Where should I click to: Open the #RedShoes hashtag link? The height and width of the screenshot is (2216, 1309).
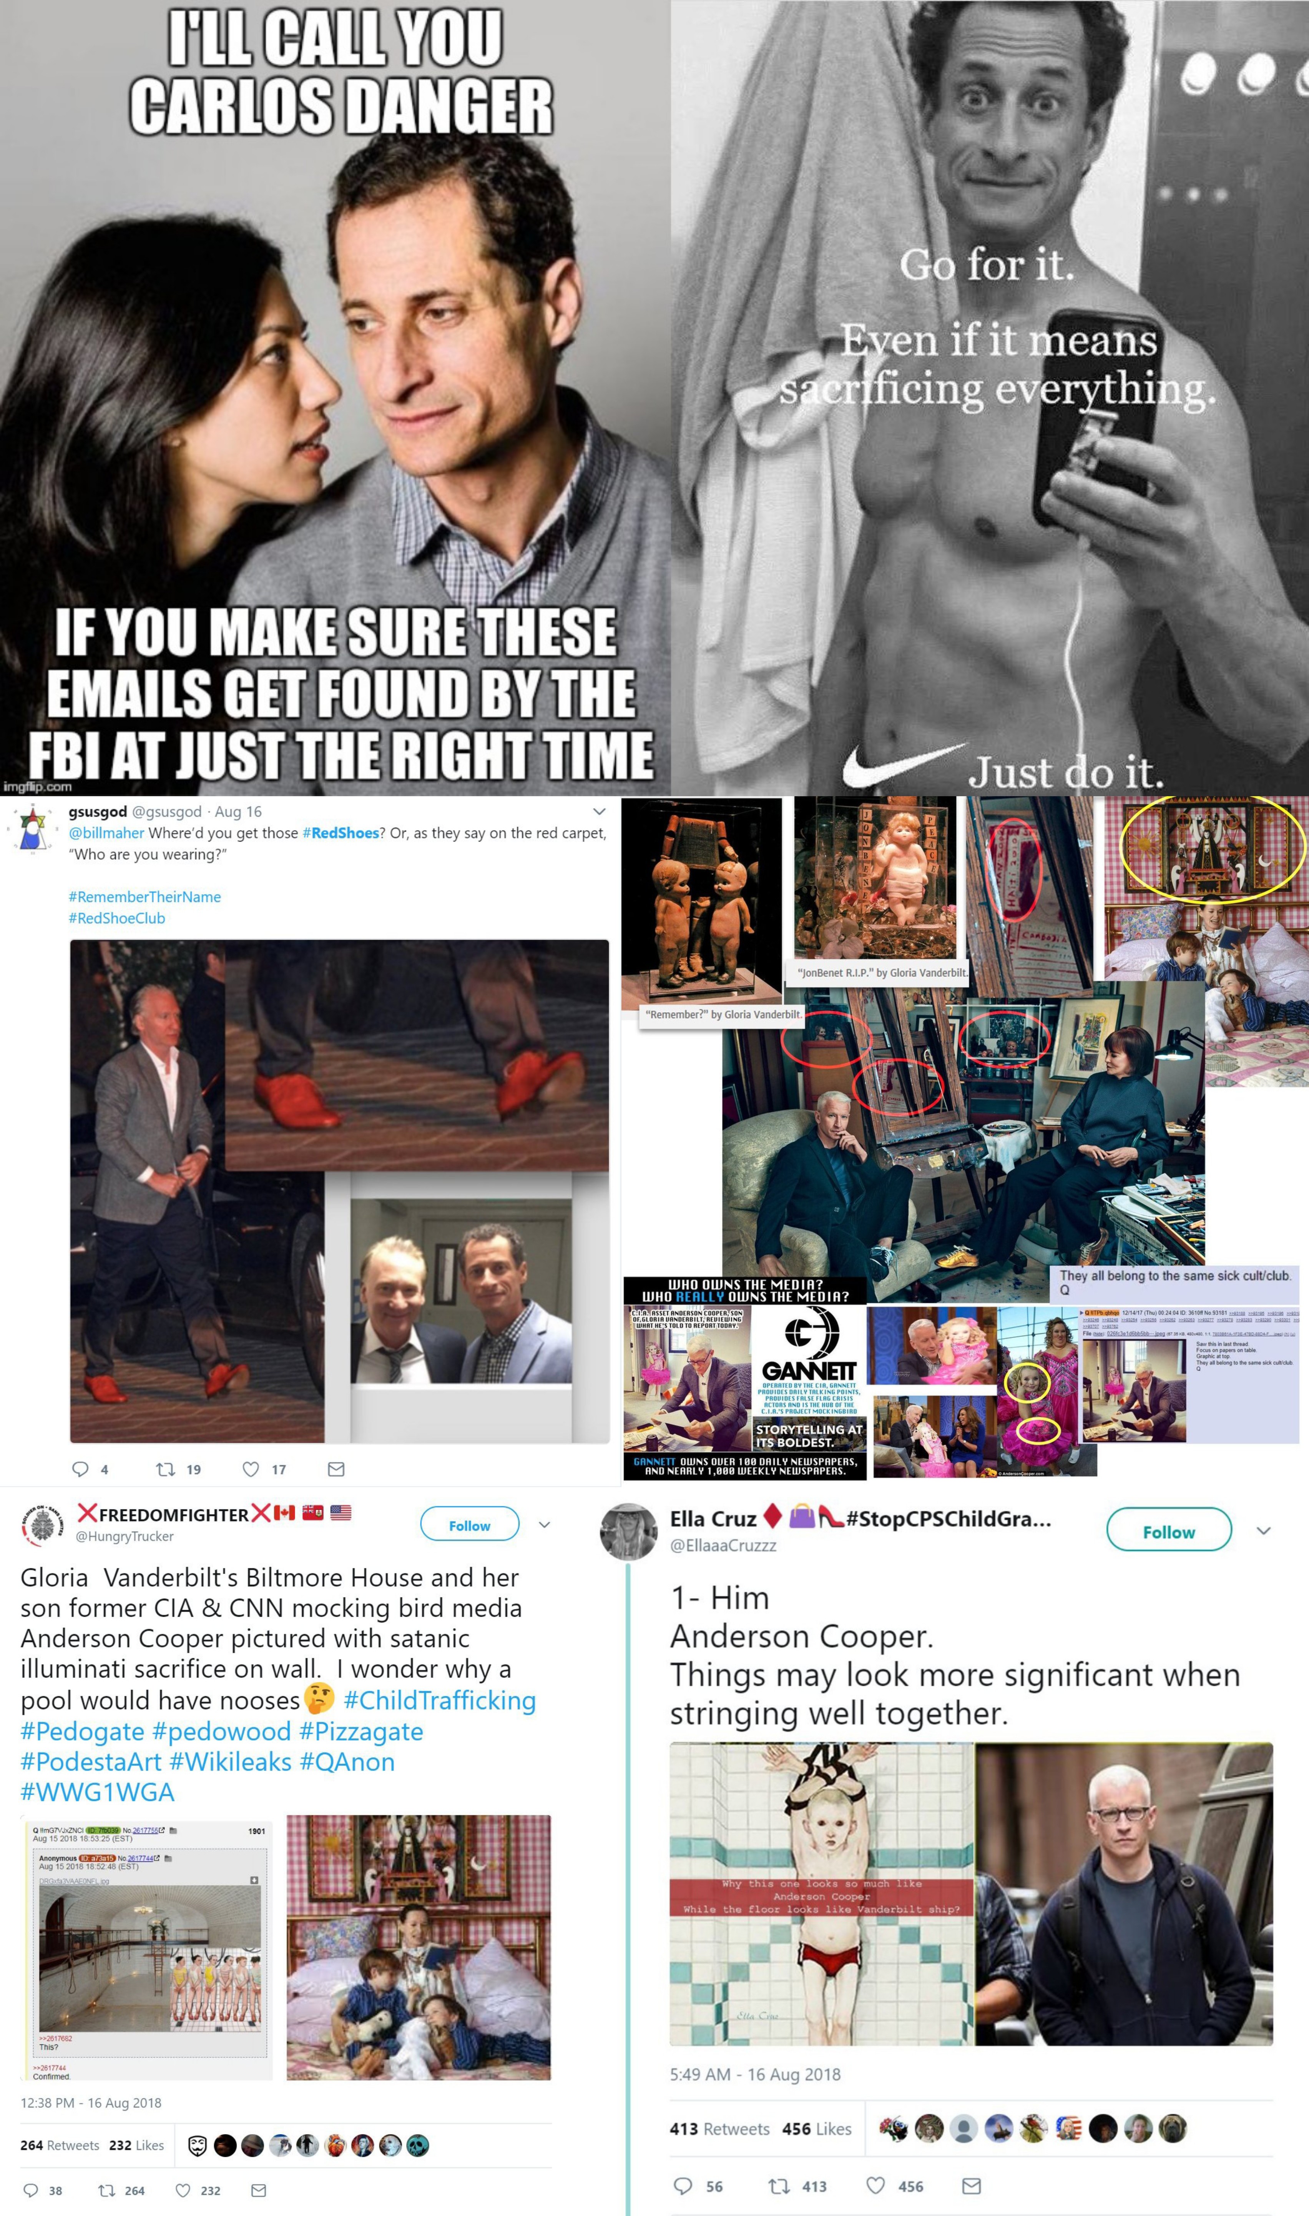(x=341, y=833)
